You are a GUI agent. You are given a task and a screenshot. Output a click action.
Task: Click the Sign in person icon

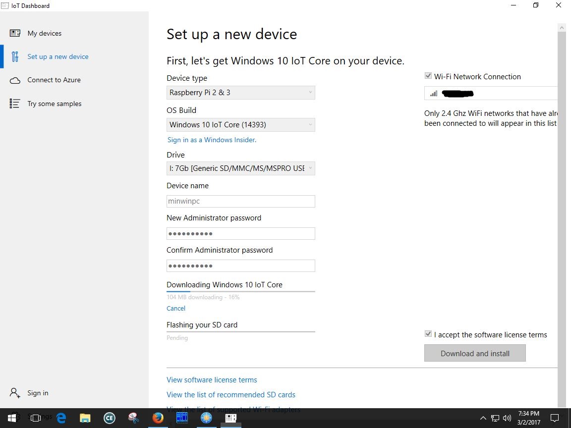point(15,393)
